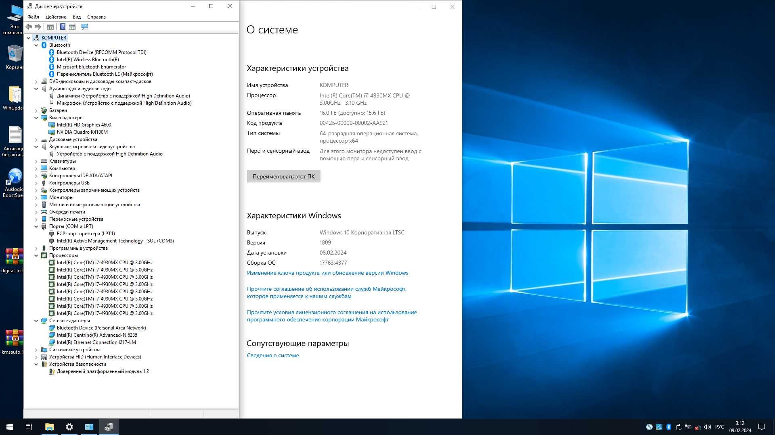Click the scan for hardware changes monitor icon
Image resolution: width=775 pixels, height=435 pixels.
(x=85, y=27)
